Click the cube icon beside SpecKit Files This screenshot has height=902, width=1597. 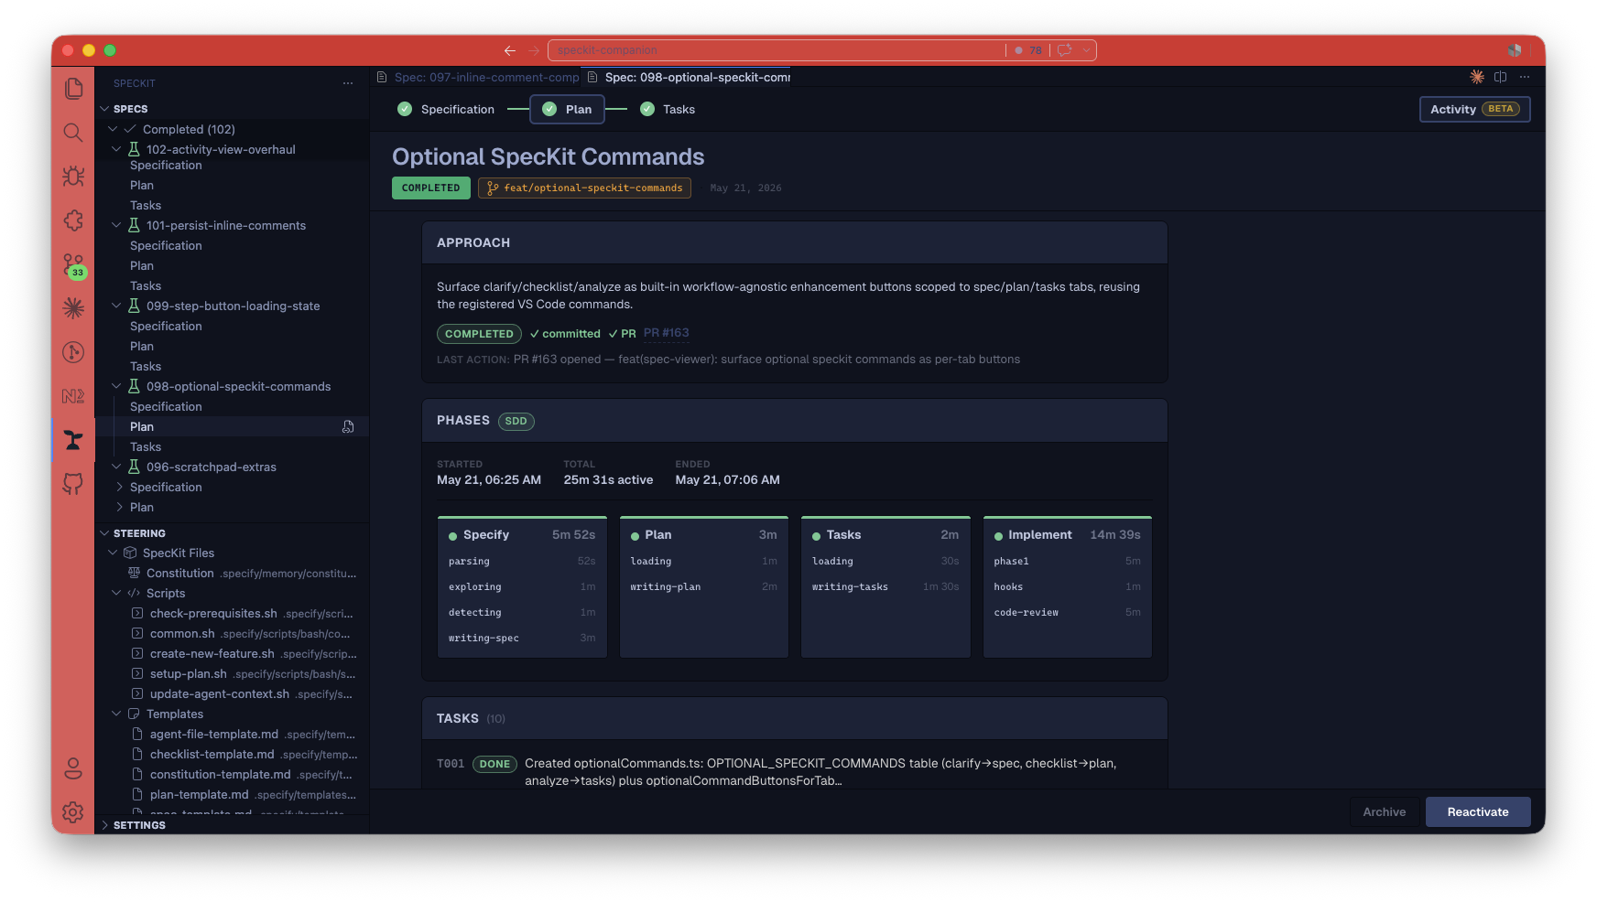130,553
